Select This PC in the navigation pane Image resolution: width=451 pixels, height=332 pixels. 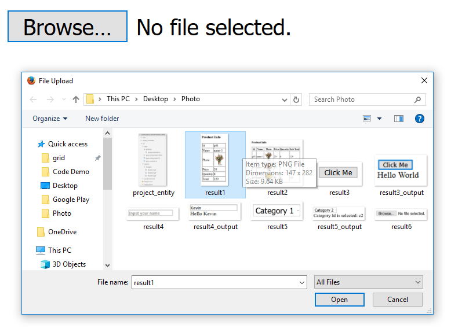53,250
